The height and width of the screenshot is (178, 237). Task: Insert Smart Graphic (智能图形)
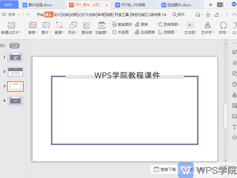click(x=122, y=24)
